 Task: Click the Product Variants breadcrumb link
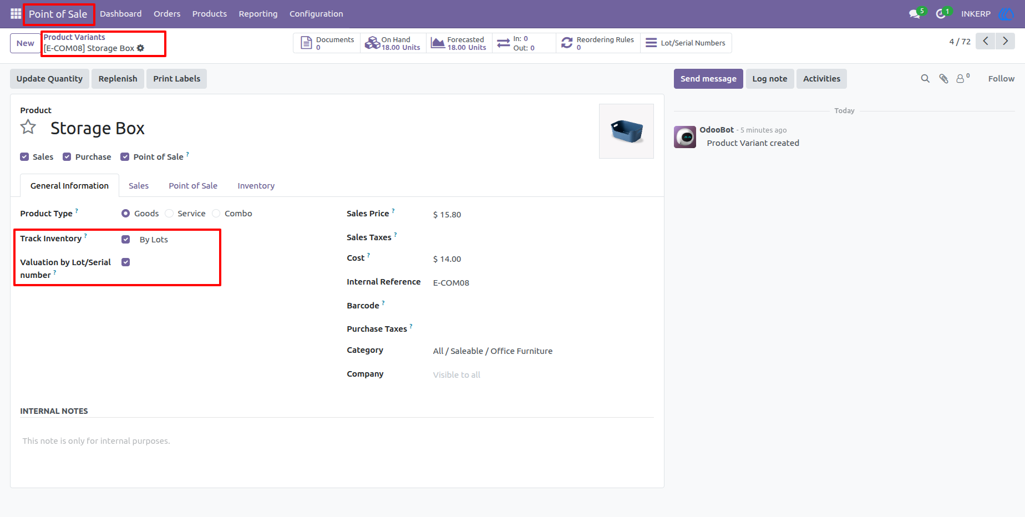point(74,37)
